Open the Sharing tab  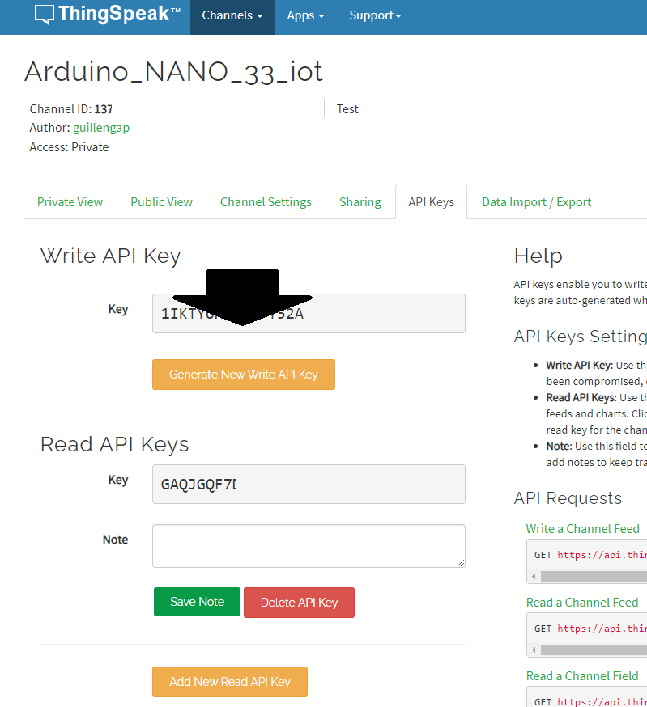click(x=360, y=202)
